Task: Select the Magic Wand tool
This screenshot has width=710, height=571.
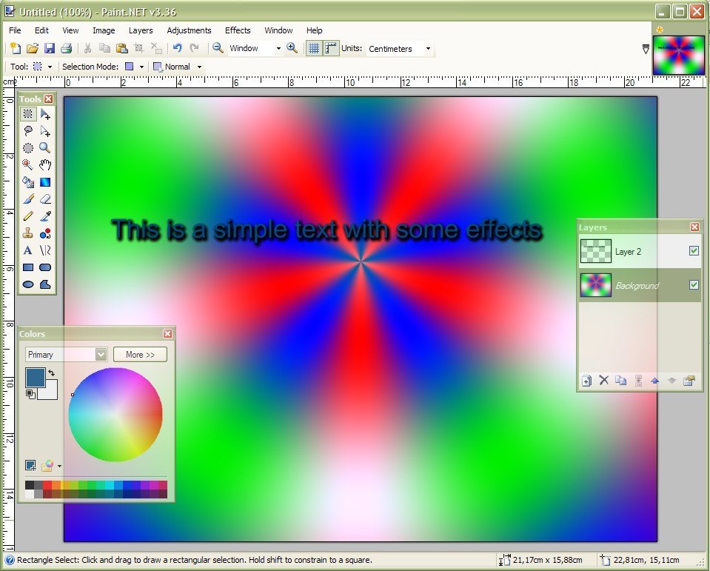Action: pos(28,165)
